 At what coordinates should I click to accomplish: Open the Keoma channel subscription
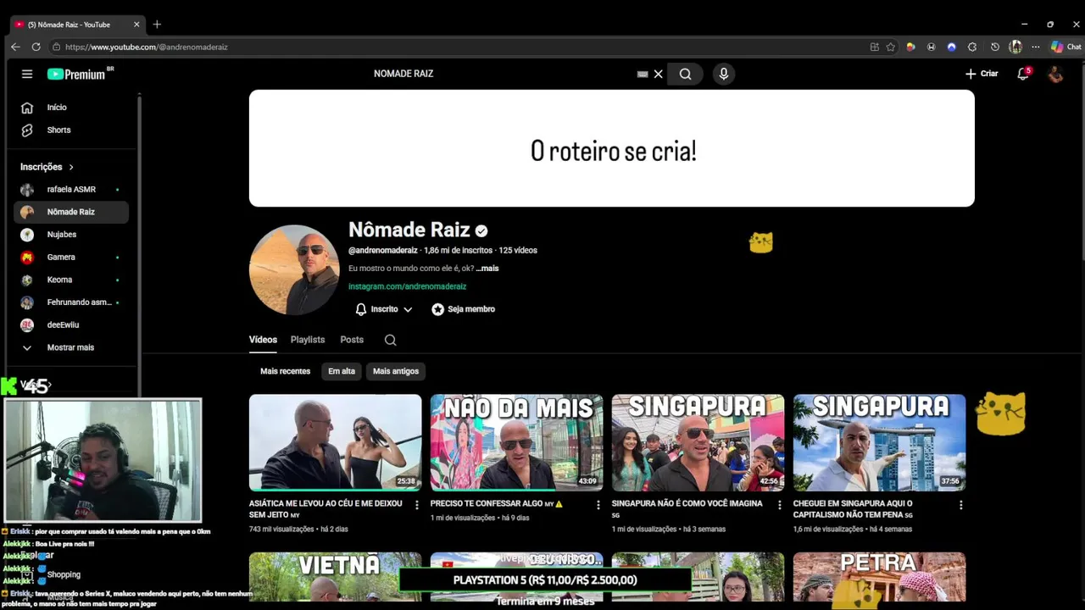pos(71,280)
